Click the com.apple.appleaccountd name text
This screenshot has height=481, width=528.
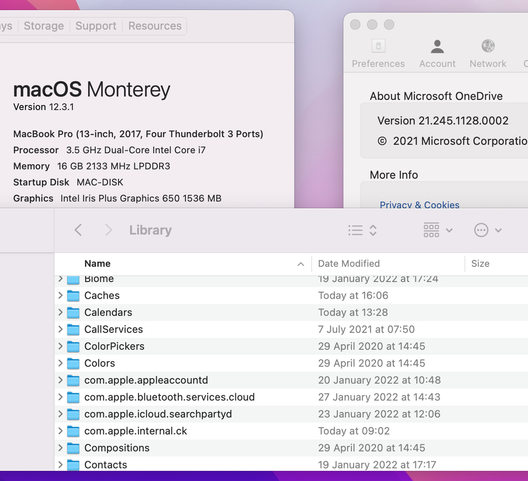[146, 380]
